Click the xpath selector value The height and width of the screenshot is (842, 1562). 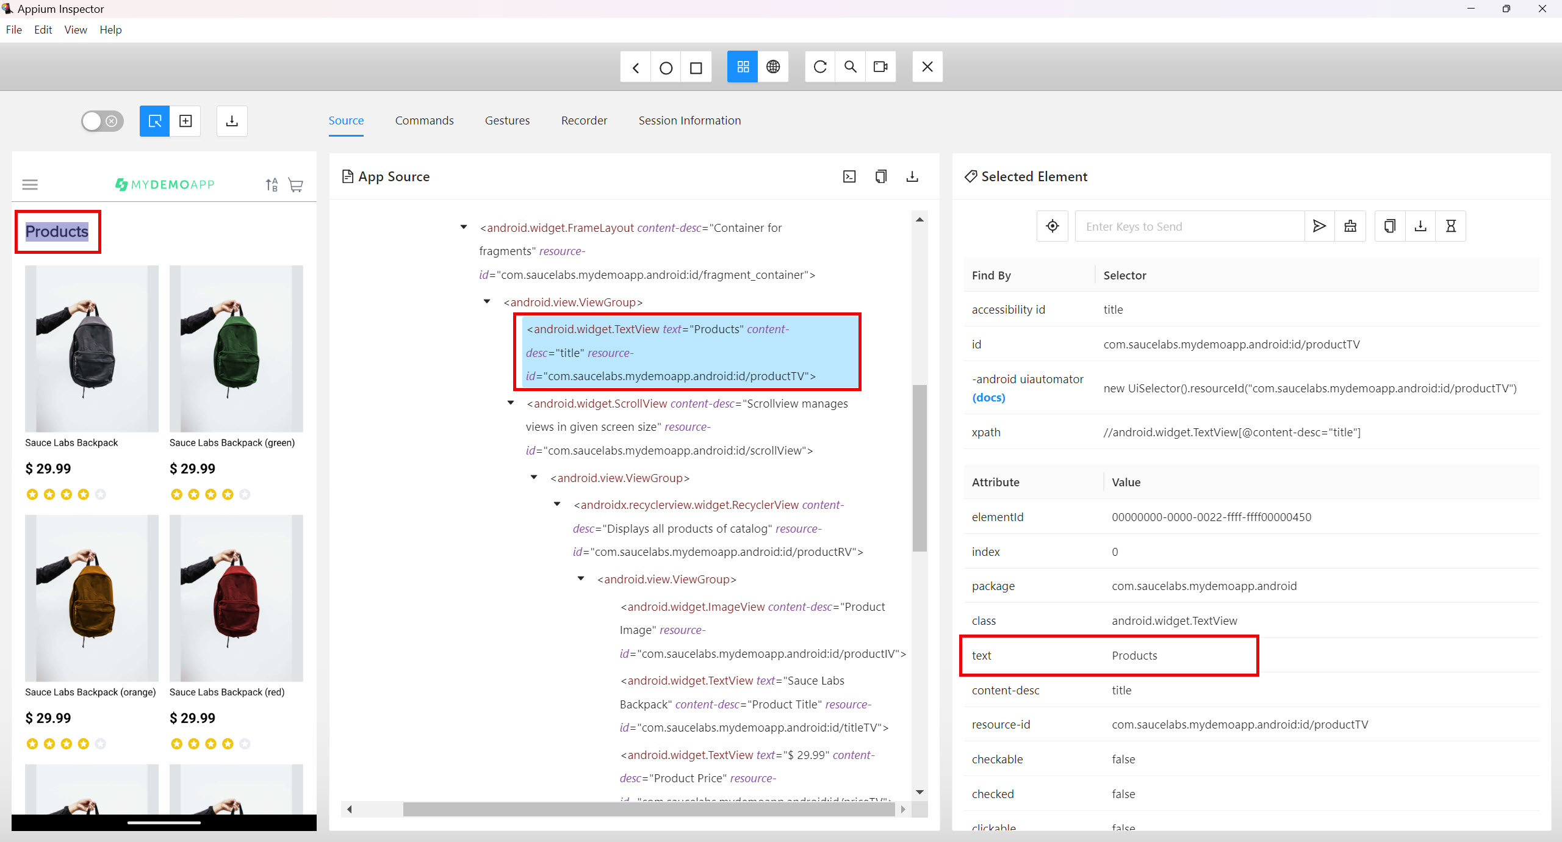[1232, 432]
